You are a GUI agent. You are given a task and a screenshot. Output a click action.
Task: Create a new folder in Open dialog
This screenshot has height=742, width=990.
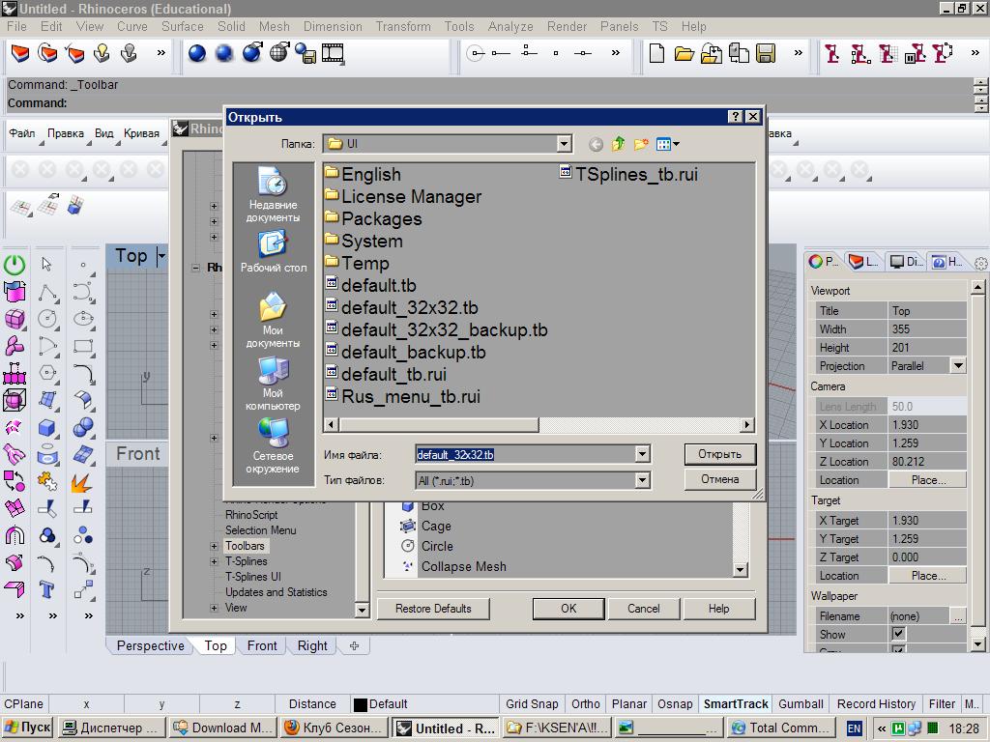tap(641, 145)
